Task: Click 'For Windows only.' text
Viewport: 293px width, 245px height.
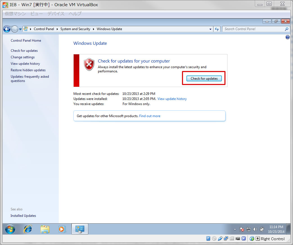Action: 136,104
